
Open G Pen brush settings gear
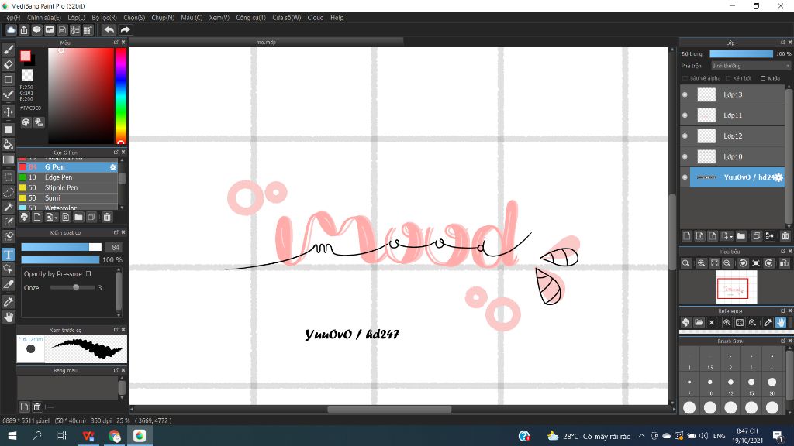pos(113,167)
